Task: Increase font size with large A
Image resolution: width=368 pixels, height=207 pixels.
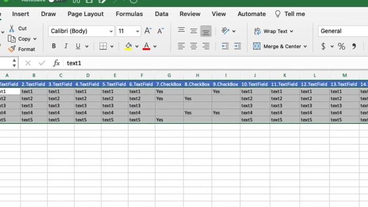Action: click(148, 31)
